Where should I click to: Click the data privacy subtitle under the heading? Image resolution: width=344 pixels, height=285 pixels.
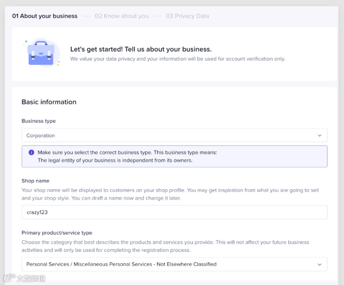tap(178, 59)
